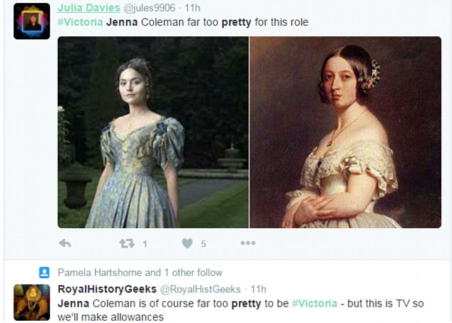Click #Victoria hashtag in RoyalHistoryGeeks tweet
Viewport: 452px width, 323px height.
click(x=314, y=303)
